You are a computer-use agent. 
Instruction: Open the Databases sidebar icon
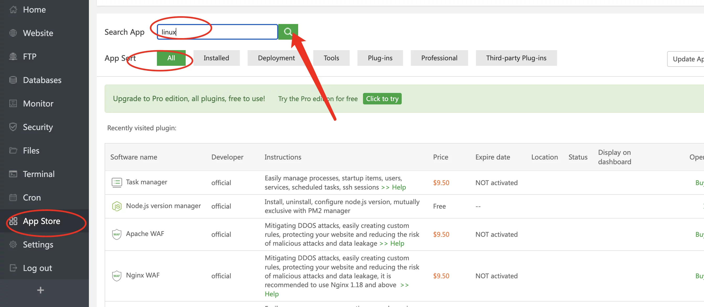click(13, 80)
